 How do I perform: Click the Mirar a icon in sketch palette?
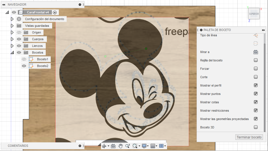point(256,52)
